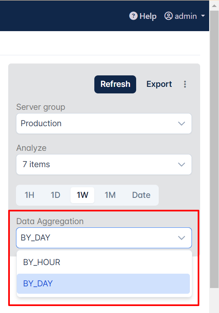Expand the admin account caret
219x313 pixels.
click(203, 16)
